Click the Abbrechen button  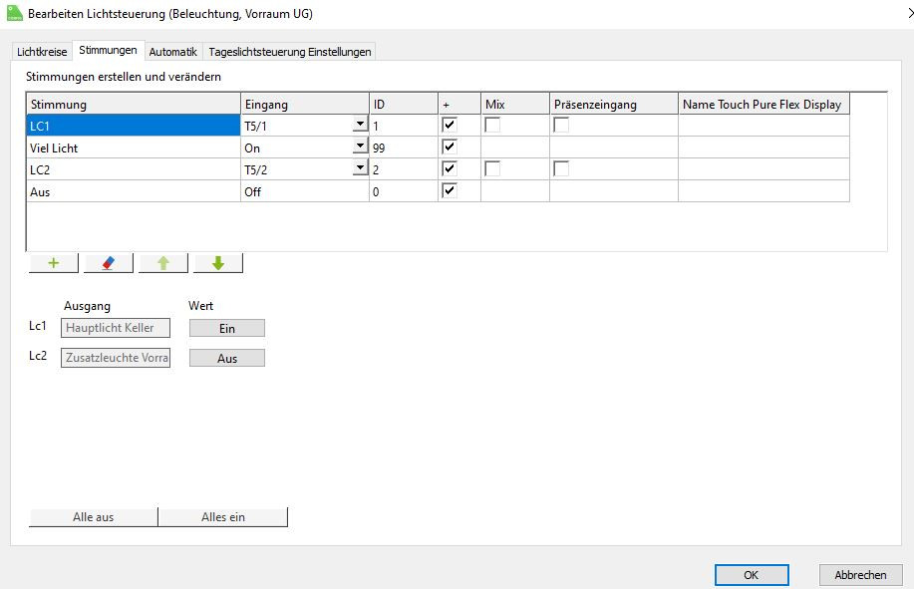860,575
